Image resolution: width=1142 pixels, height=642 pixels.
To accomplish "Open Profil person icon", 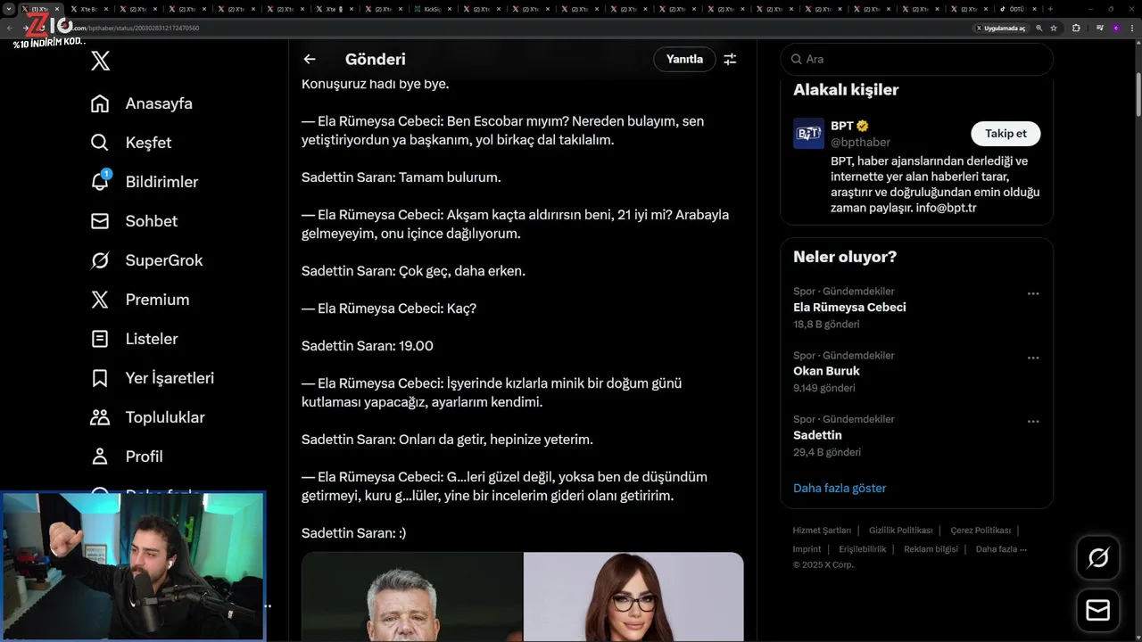I will 100,457.
